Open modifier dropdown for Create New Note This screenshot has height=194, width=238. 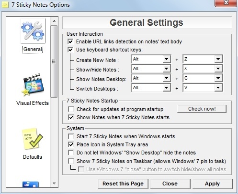tap(167, 59)
